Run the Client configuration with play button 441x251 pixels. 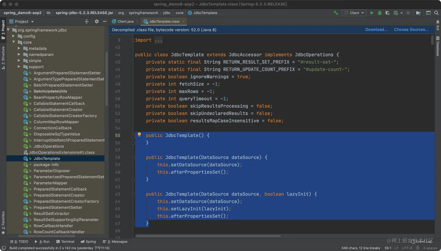point(372,13)
